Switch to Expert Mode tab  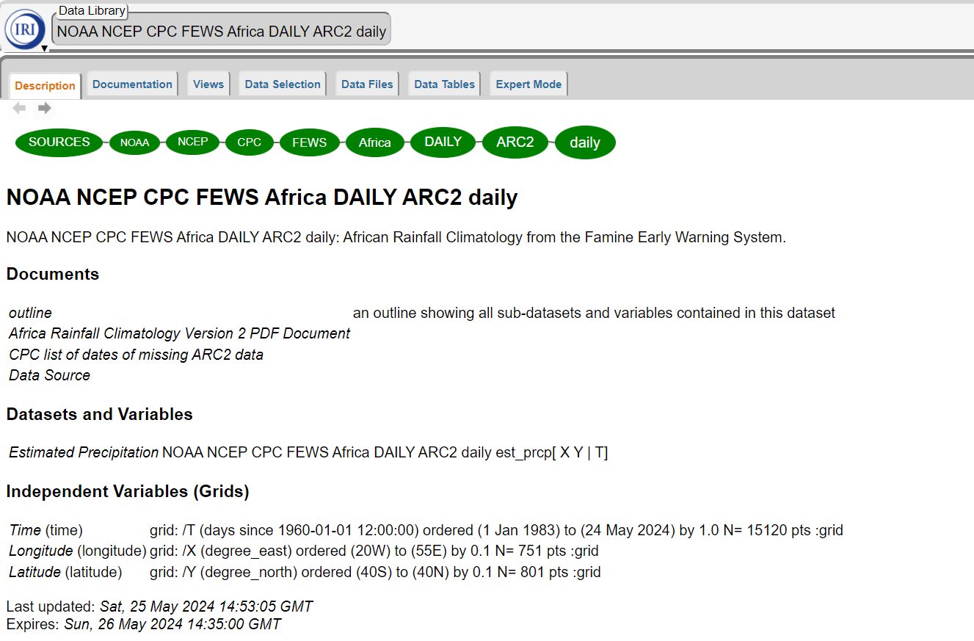[528, 84]
